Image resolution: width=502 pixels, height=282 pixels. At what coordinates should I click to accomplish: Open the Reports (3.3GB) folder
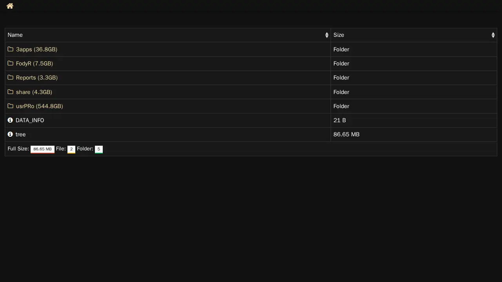click(37, 78)
